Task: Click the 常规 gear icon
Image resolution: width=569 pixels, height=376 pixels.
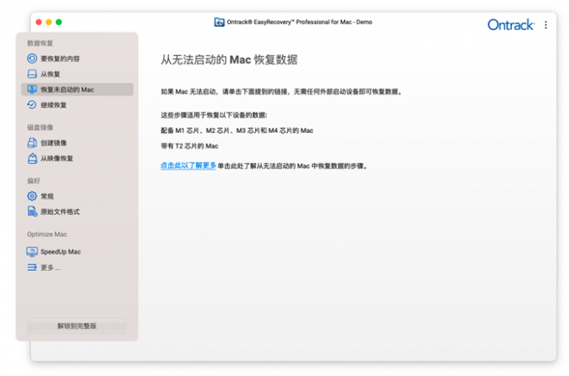Action: [32, 196]
